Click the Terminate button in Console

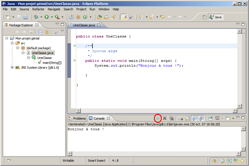coord(158,118)
